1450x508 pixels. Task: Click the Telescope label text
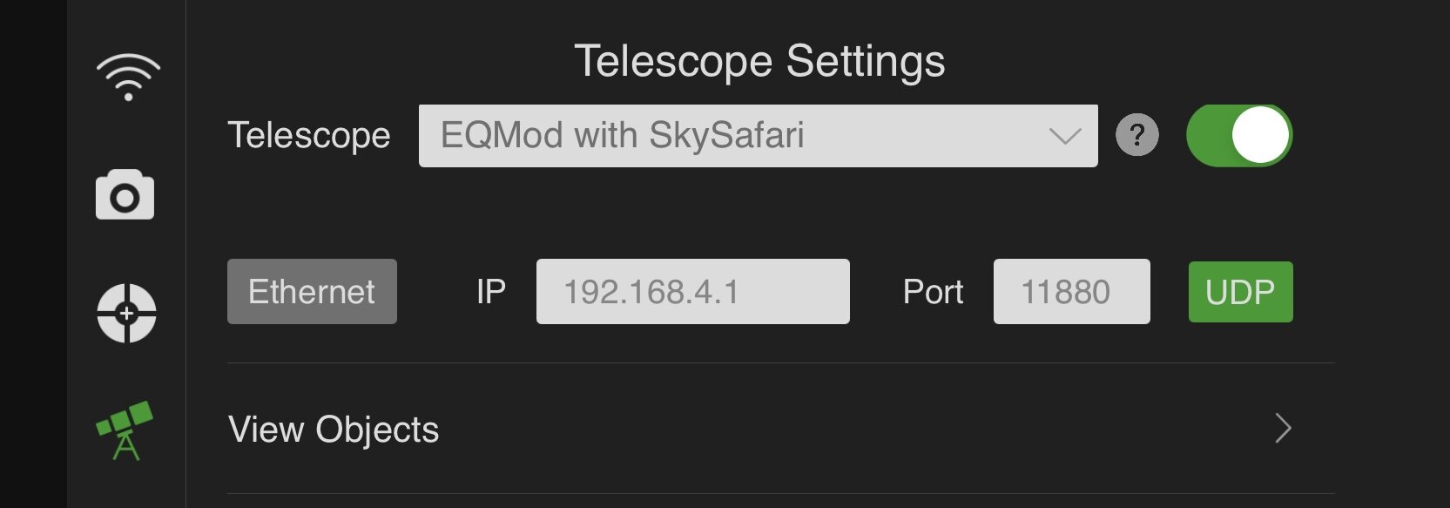pos(309,136)
